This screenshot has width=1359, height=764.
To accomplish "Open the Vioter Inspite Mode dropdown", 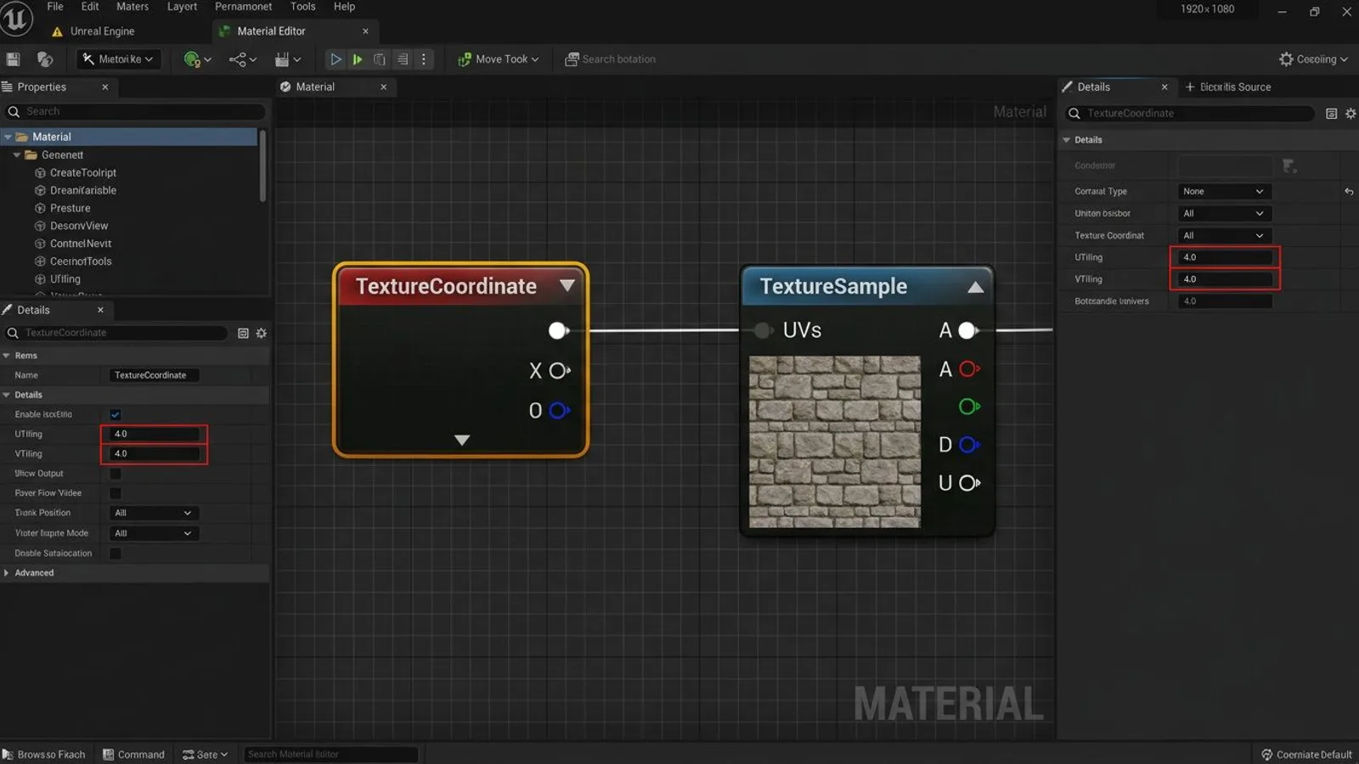I will click(153, 533).
